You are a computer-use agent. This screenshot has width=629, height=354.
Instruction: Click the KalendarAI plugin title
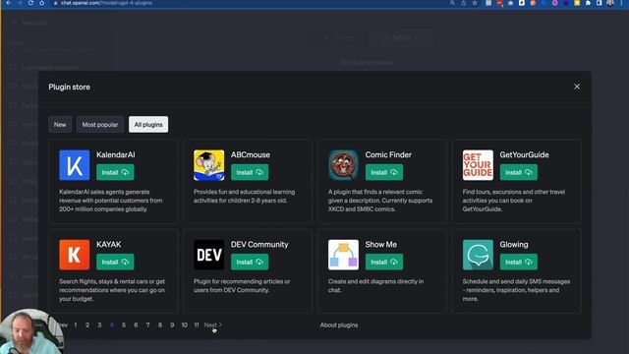116,154
